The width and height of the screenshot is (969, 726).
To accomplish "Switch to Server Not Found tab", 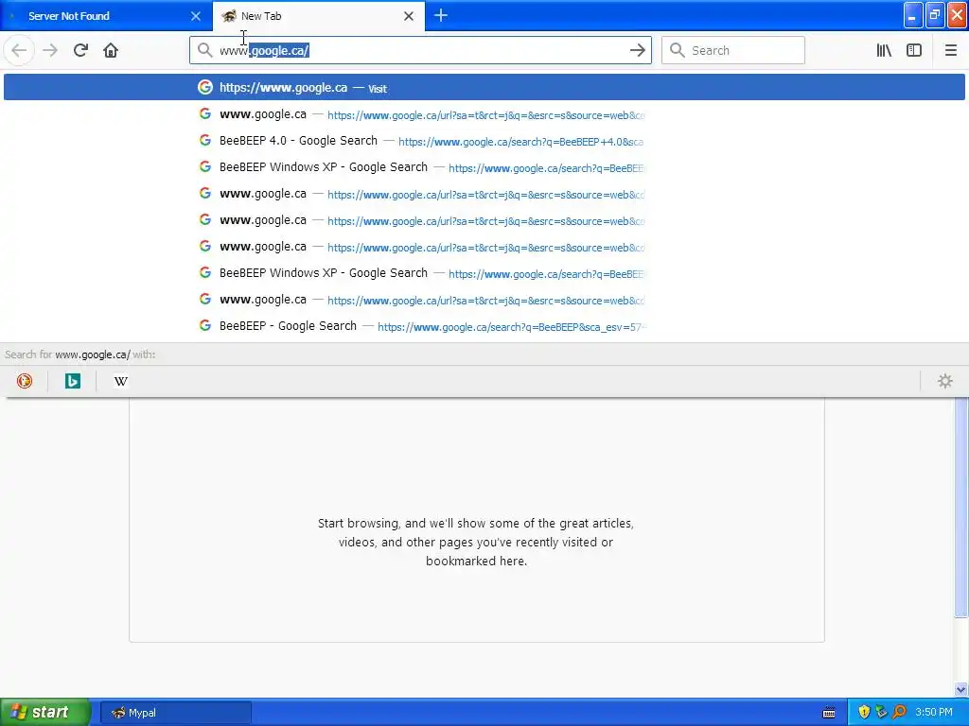I will point(106,16).
